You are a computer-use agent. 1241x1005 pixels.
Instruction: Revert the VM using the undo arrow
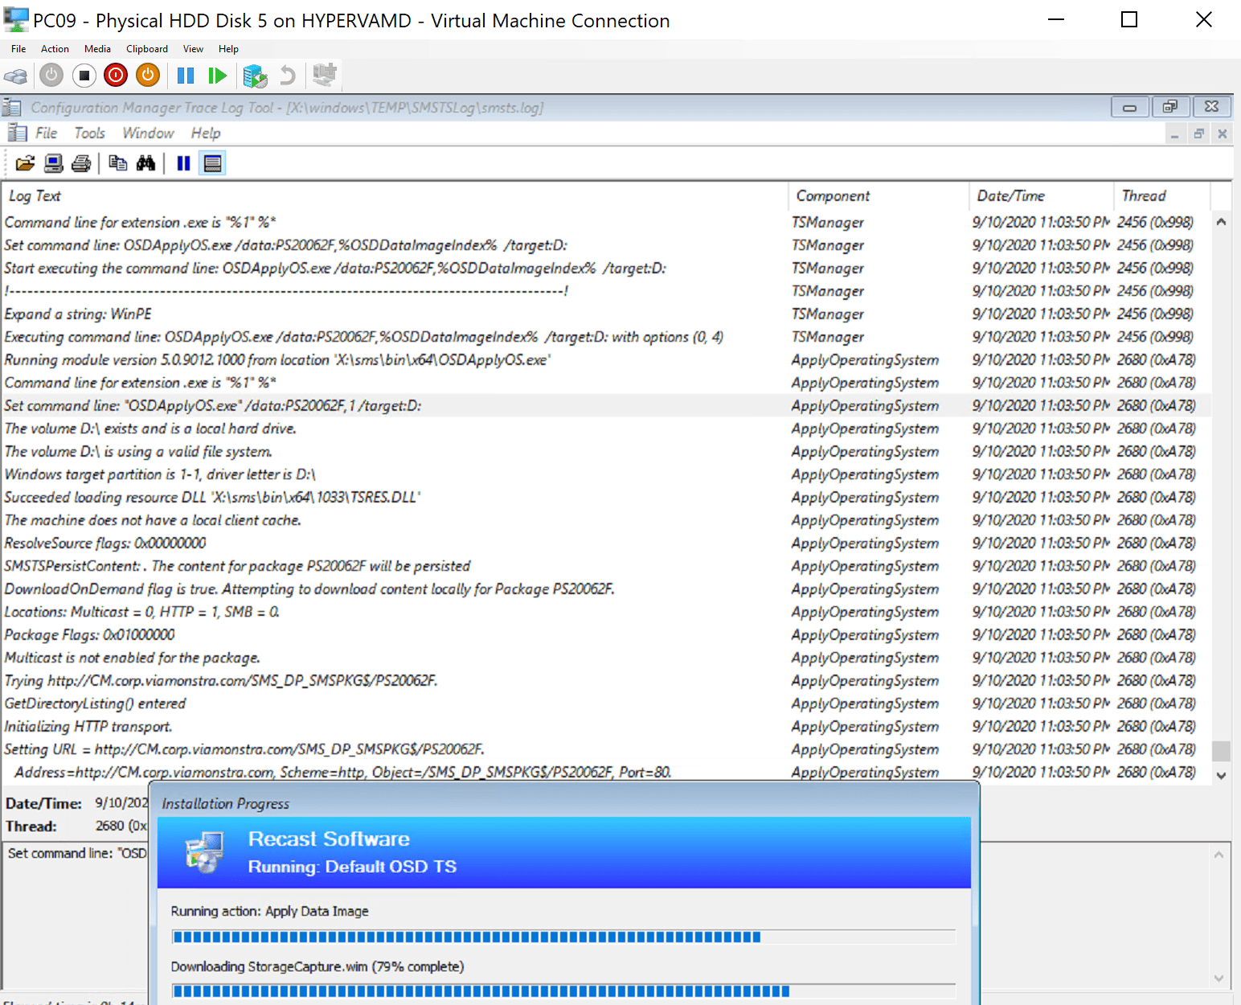pyautogui.click(x=287, y=75)
